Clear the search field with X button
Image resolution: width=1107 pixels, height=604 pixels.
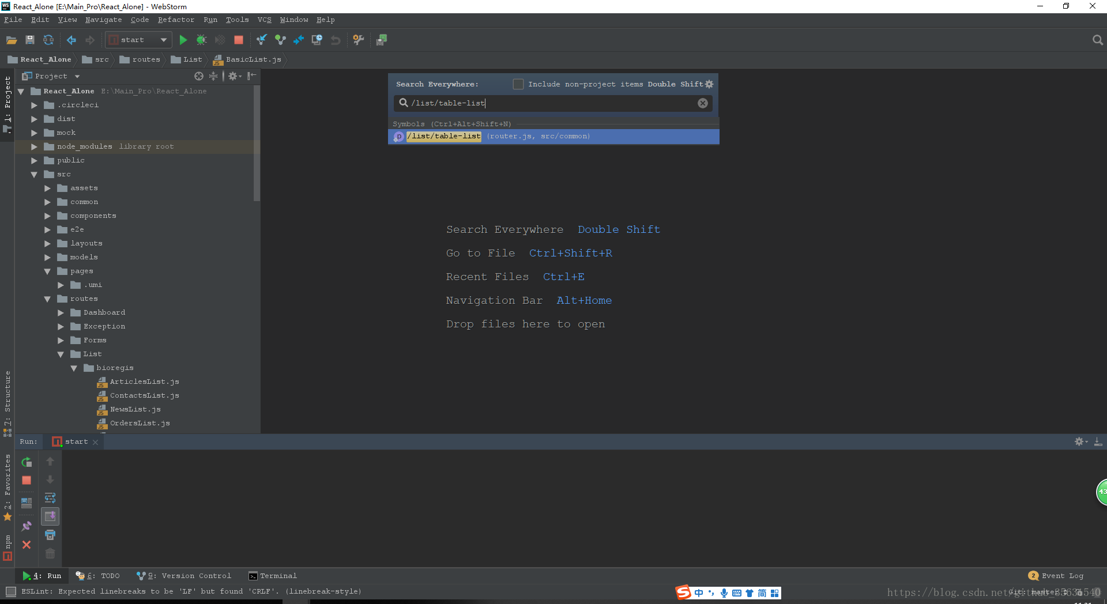click(x=703, y=103)
